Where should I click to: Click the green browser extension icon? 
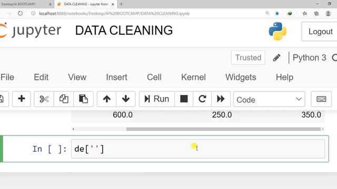click(x=290, y=14)
